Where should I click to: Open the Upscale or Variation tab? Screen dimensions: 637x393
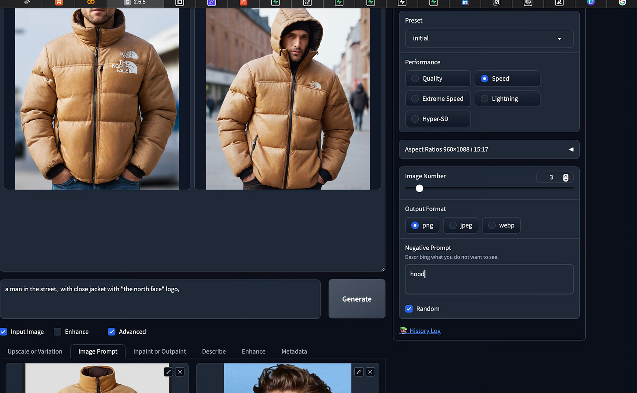pos(35,352)
